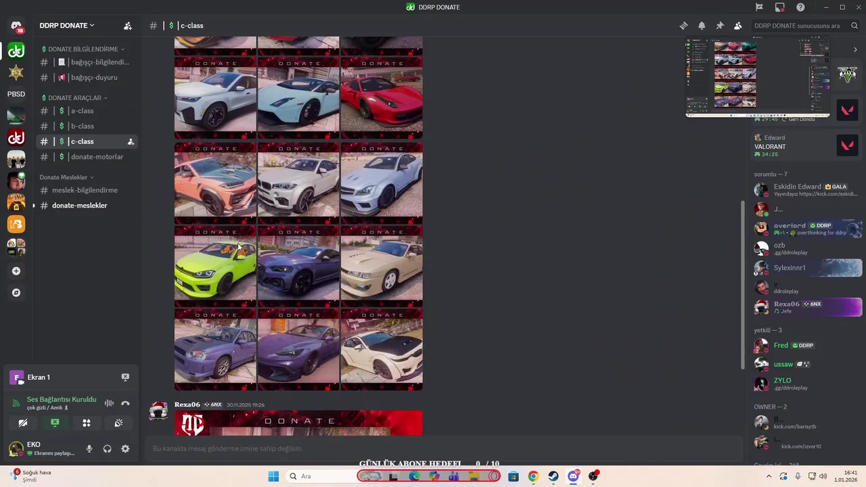Open Sylexinnr1 member profile

point(806,268)
